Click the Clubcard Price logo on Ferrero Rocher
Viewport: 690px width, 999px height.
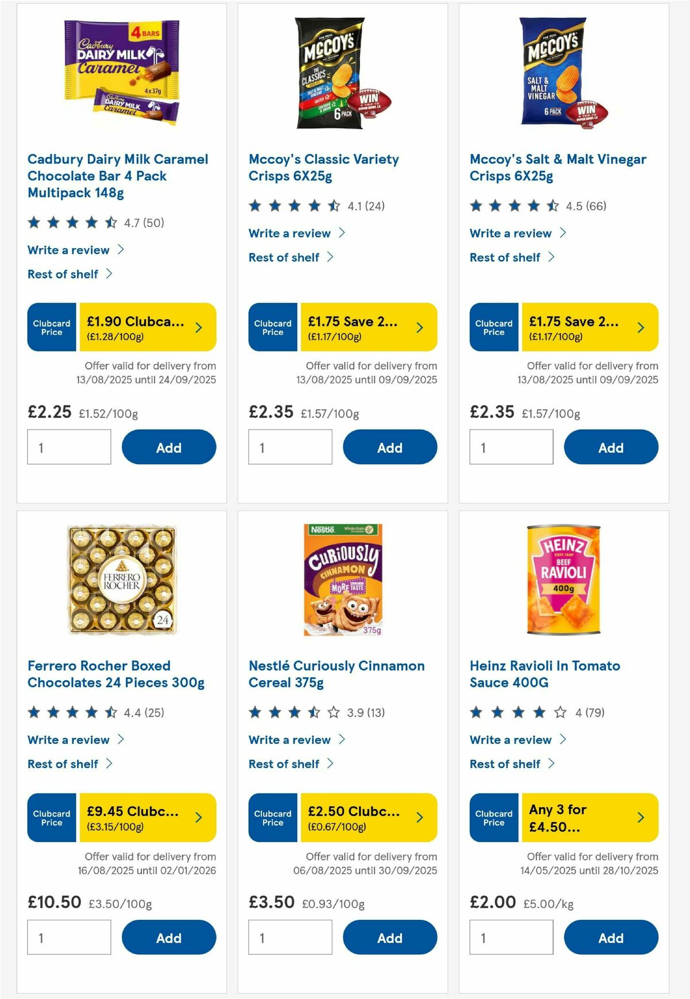pyautogui.click(x=51, y=817)
